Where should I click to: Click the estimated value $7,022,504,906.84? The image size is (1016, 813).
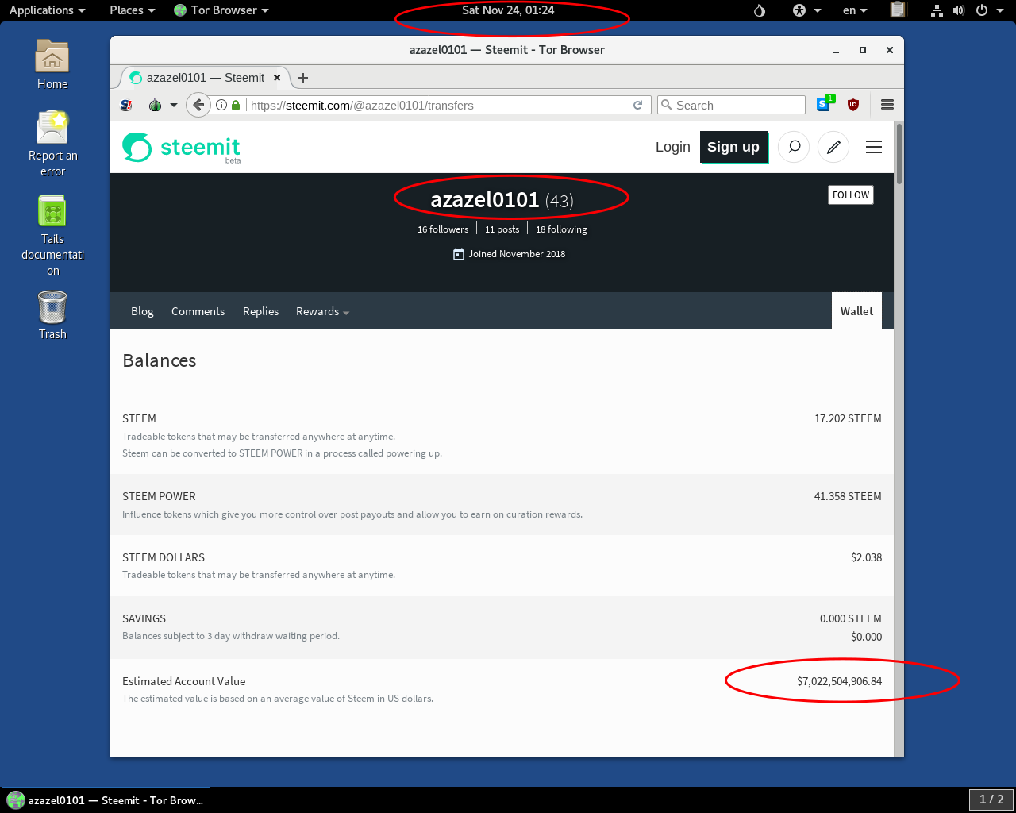[839, 681]
